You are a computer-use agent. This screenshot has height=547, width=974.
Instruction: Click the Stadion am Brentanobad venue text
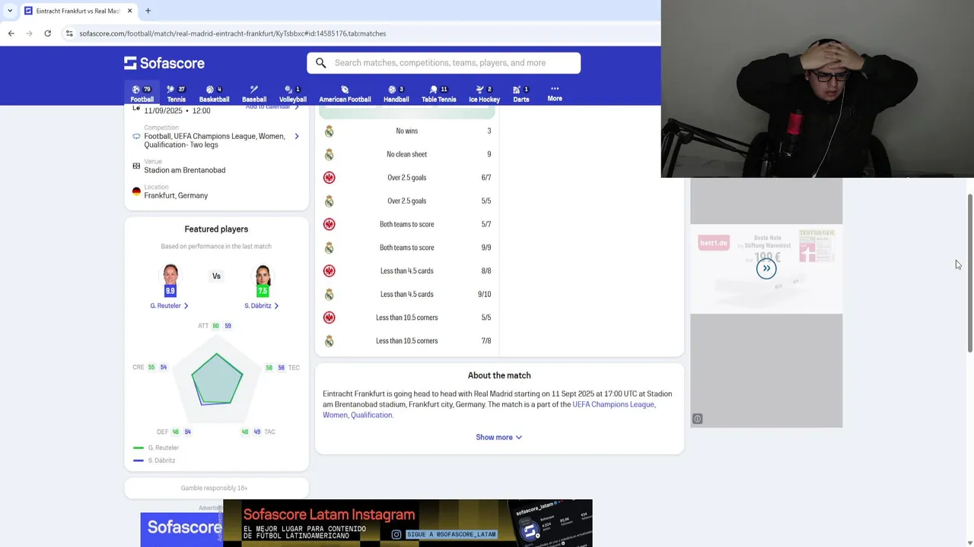(185, 170)
